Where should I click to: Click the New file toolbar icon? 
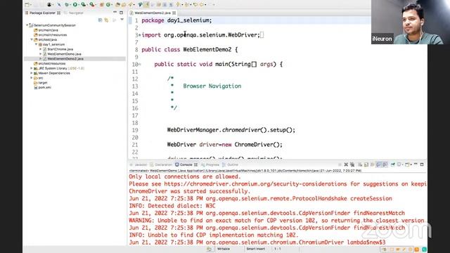[x=27, y=5]
